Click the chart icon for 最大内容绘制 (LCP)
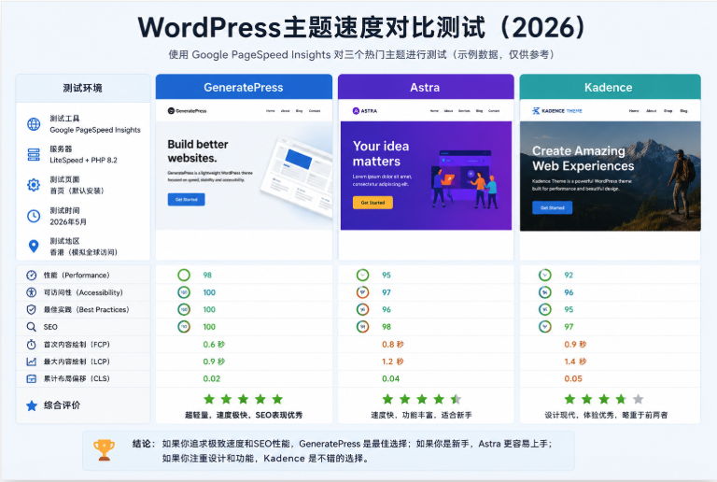 coord(31,361)
